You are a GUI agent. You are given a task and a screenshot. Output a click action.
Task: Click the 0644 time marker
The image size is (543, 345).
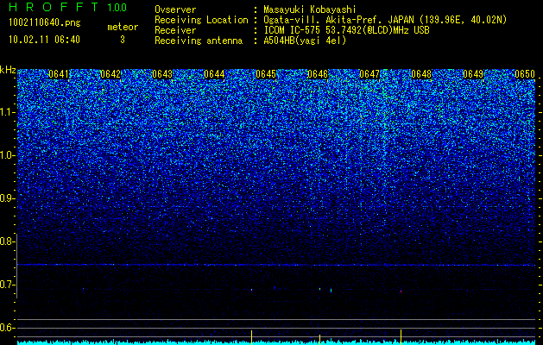214,74
